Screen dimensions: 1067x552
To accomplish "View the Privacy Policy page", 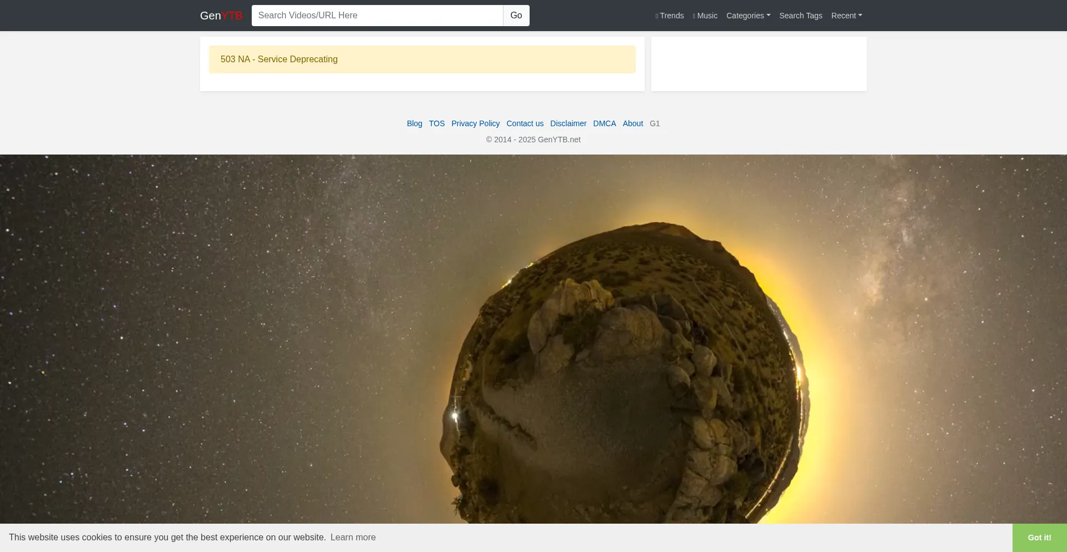I will 475,123.
